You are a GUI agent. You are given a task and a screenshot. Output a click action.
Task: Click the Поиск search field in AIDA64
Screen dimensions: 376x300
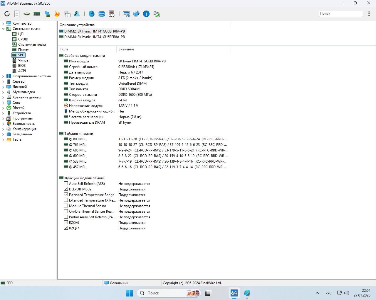(x=341, y=13)
